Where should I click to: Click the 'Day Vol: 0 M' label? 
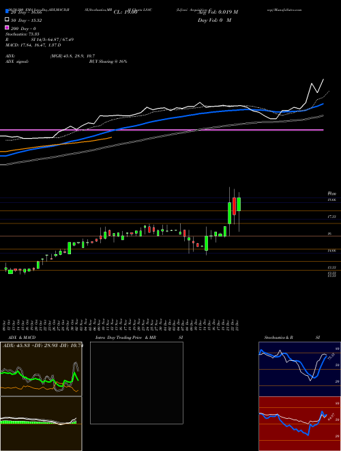[x=214, y=20]
